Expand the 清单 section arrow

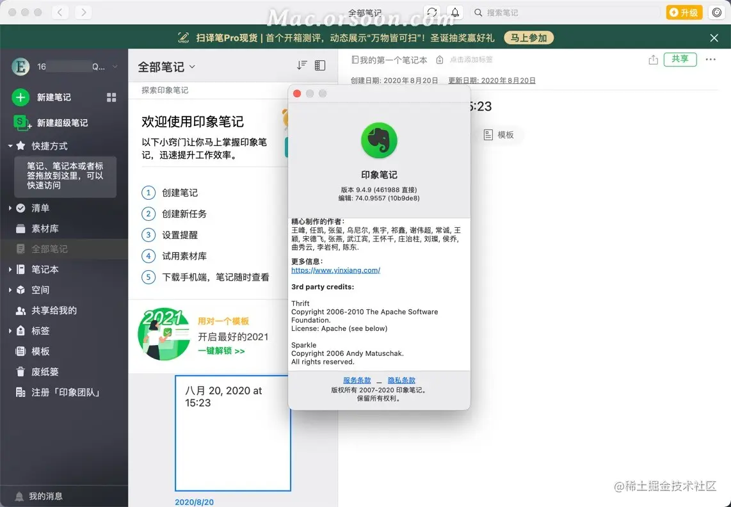10,208
